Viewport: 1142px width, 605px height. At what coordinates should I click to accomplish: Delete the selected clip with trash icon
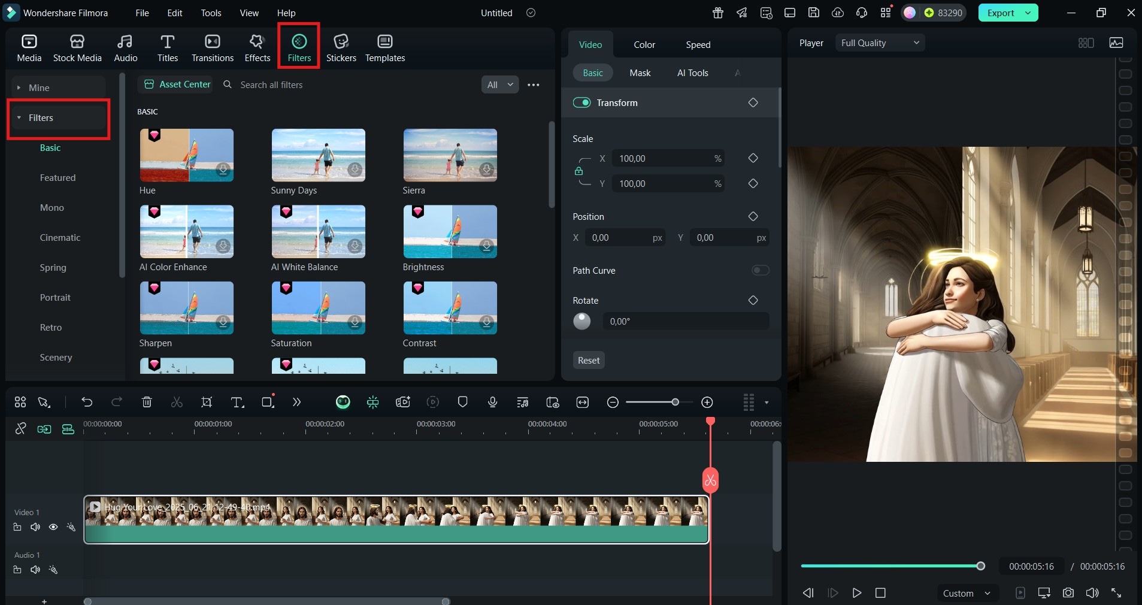tap(147, 402)
